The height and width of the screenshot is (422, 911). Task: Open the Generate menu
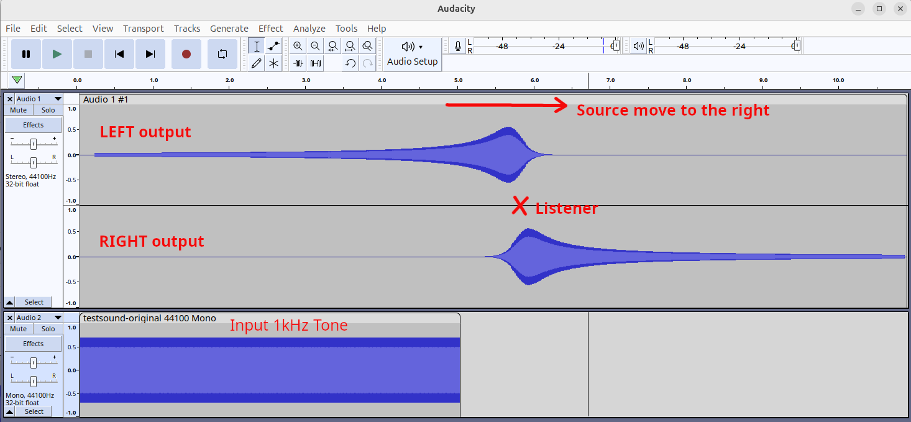[x=229, y=28]
